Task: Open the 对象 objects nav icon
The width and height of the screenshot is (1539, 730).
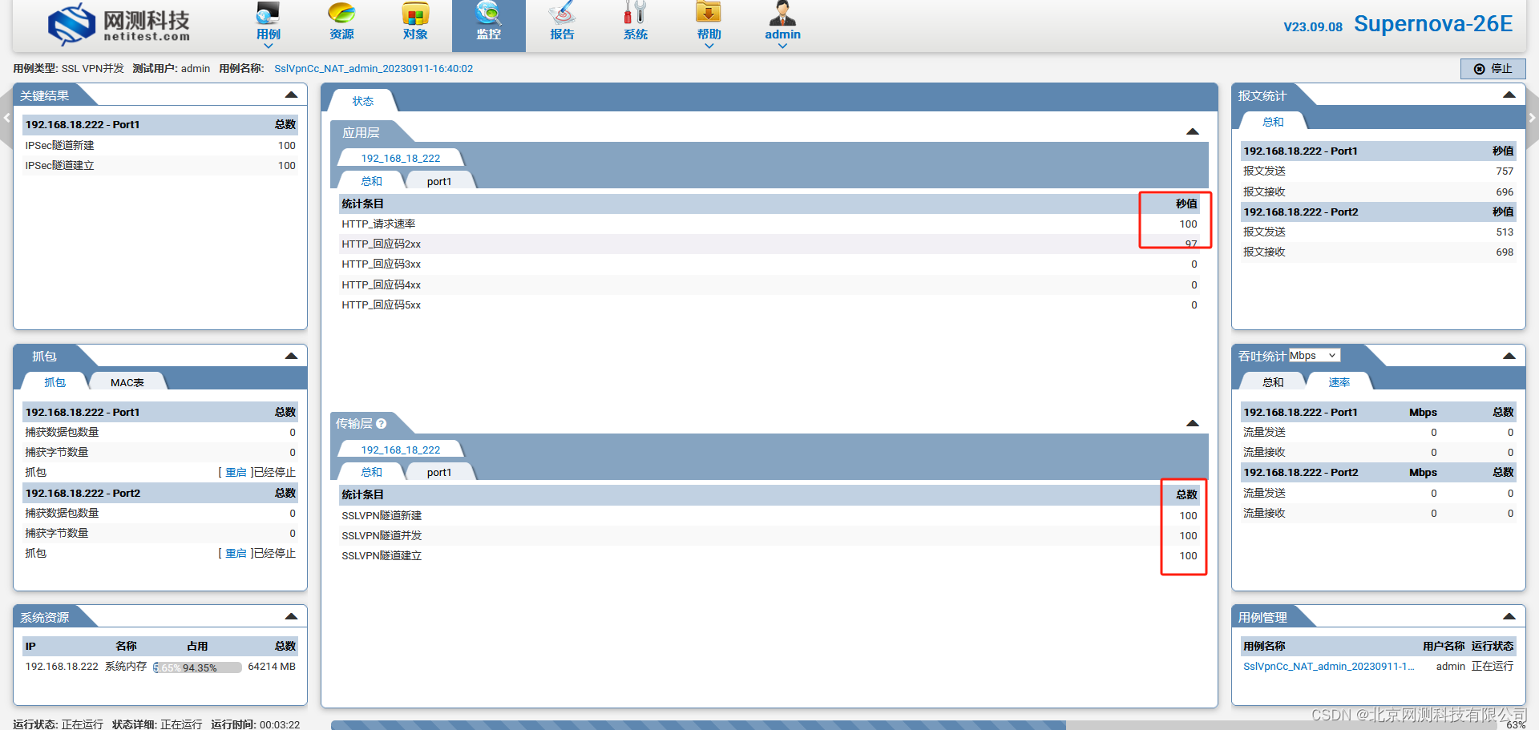Action: pos(415,14)
